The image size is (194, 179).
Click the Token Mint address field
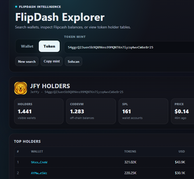[x=129, y=47]
